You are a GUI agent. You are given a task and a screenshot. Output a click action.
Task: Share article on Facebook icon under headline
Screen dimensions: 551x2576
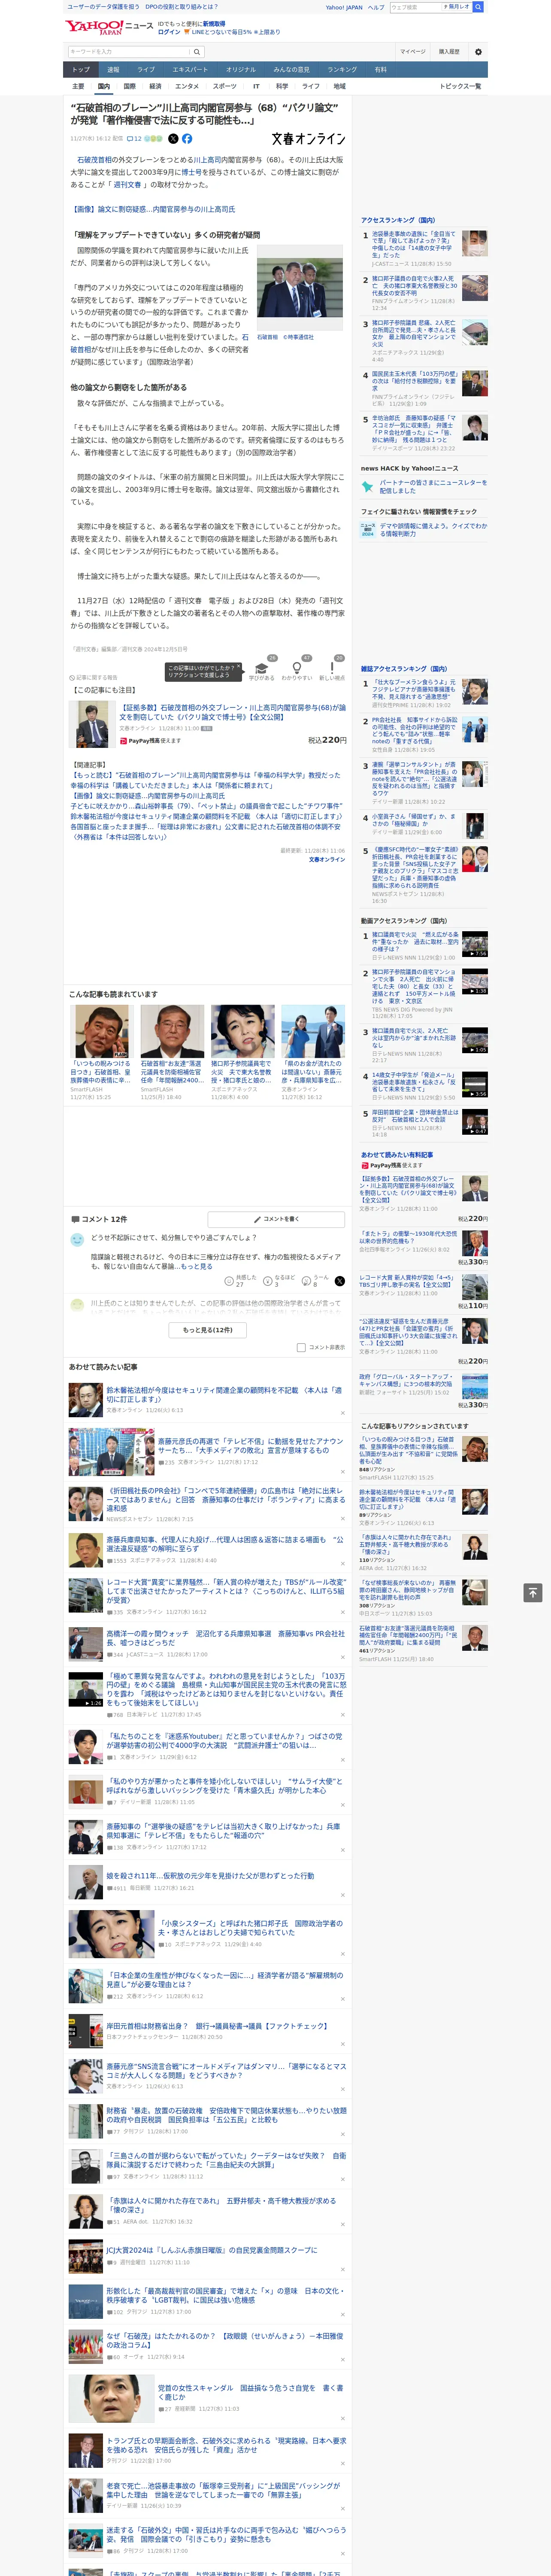pyautogui.click(x=187, y=139)
